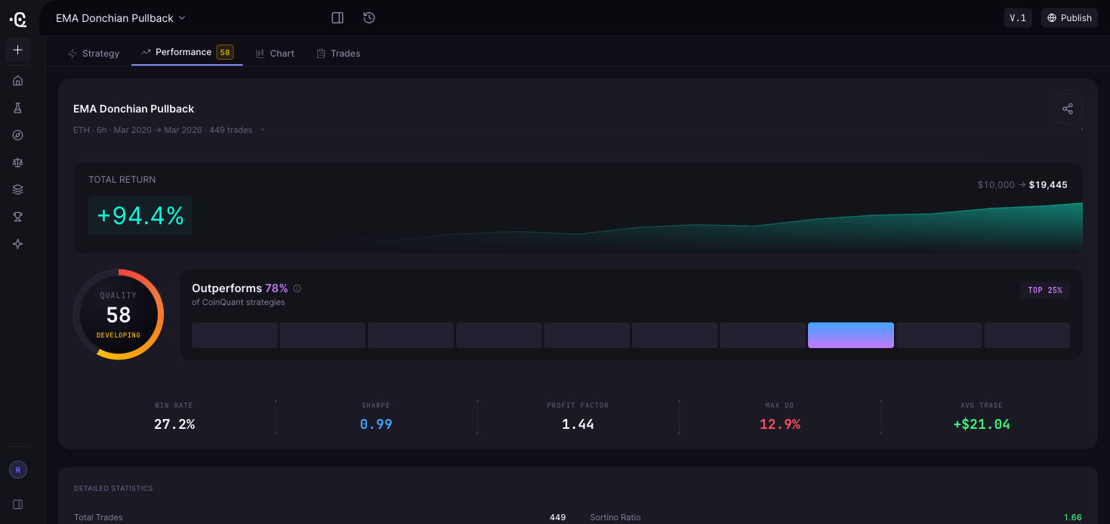Open the Trades tab

coord(338,54)
